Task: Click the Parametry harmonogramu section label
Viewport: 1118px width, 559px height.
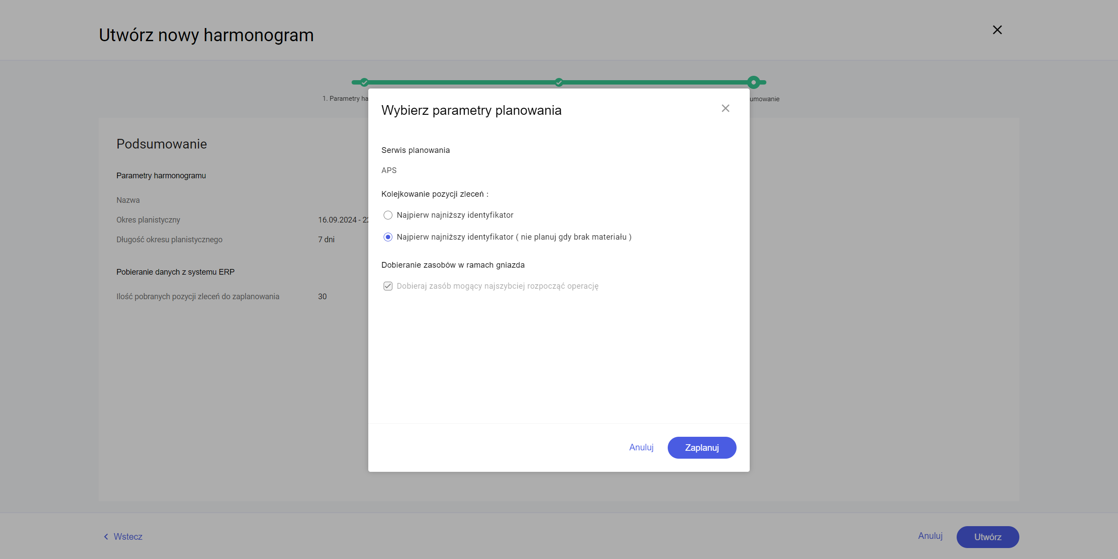Action: pyautogui.click(x=160, y=175)
